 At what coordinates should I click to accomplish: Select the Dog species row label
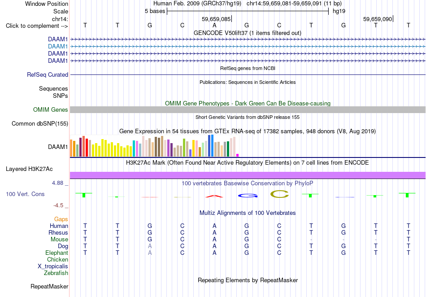click(x=63, y=246)
